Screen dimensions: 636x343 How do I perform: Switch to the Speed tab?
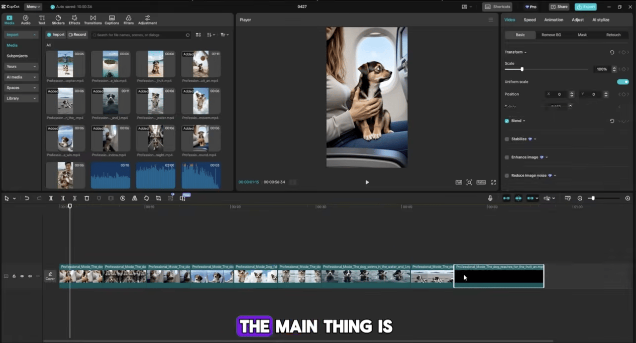(x=529, y=20)
